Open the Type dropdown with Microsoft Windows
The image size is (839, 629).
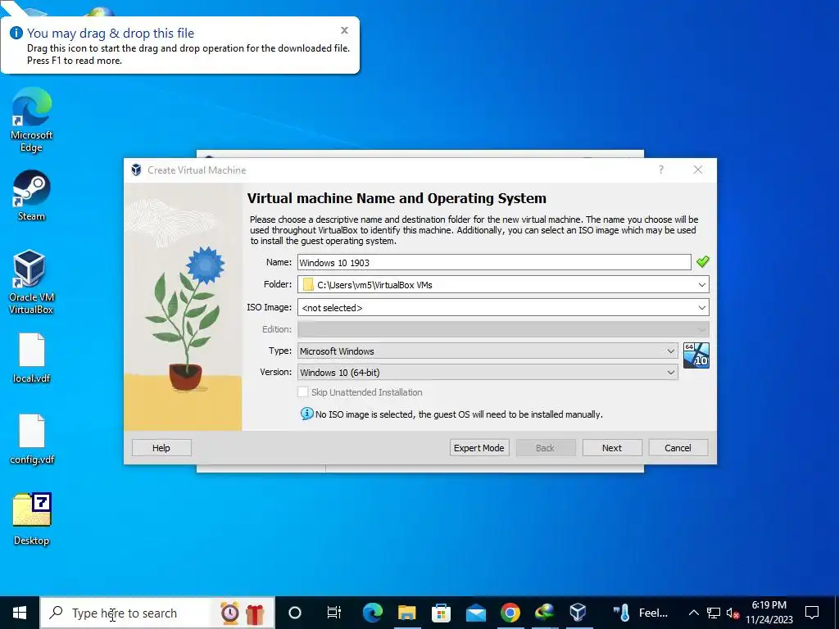point(488,351)
